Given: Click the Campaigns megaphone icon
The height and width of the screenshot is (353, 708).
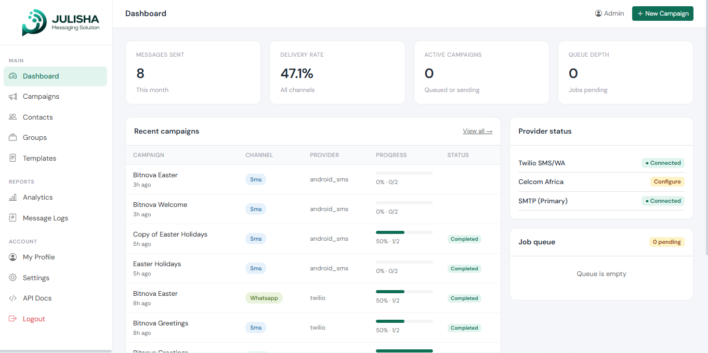Looking at the screenshot, I should [x=13, y=97].
